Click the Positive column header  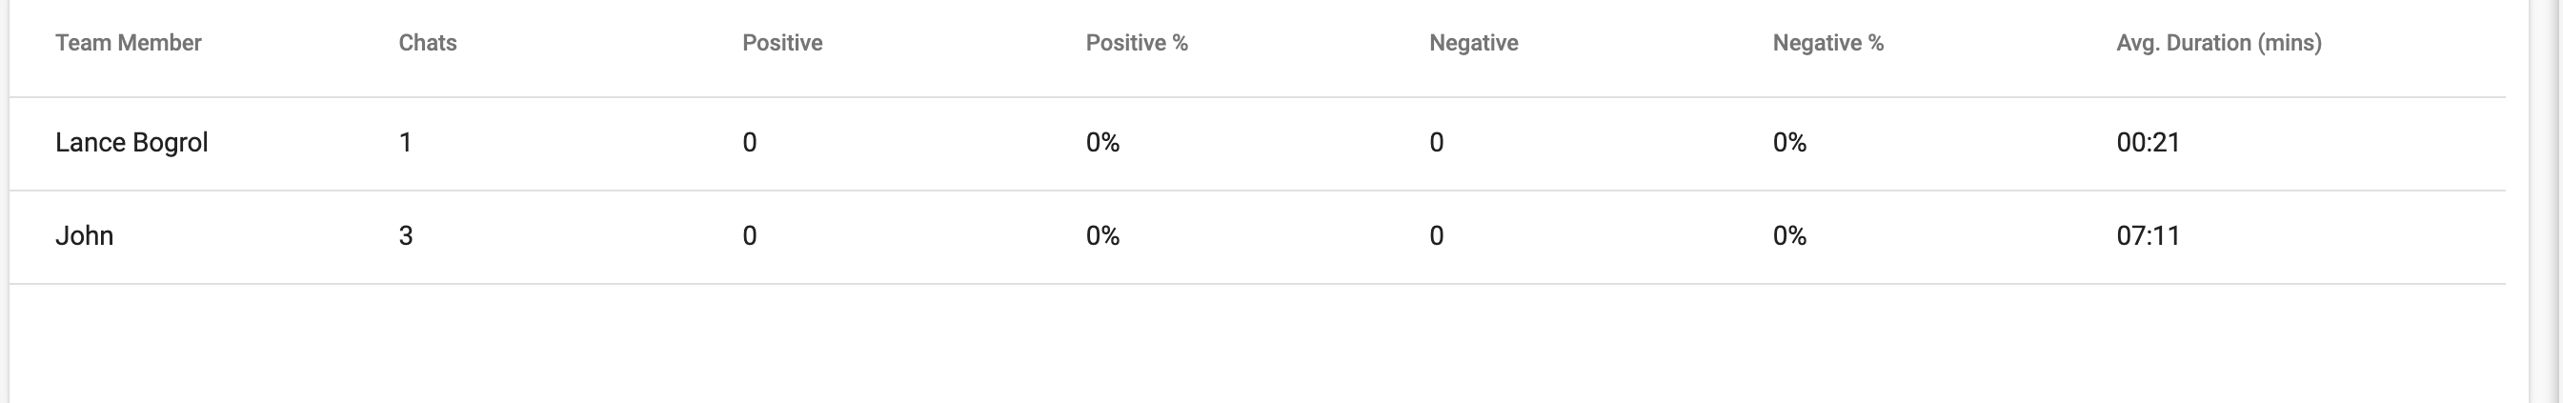coord(782,43)
